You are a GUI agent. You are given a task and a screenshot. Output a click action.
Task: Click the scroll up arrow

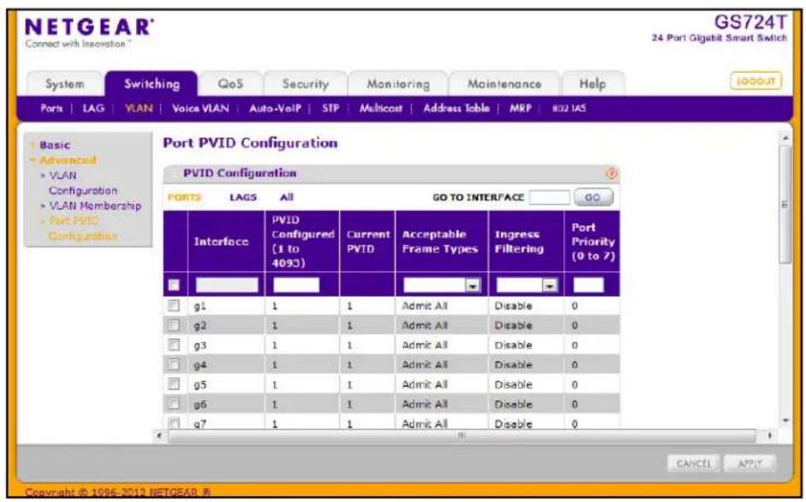[x=785, y=138]
